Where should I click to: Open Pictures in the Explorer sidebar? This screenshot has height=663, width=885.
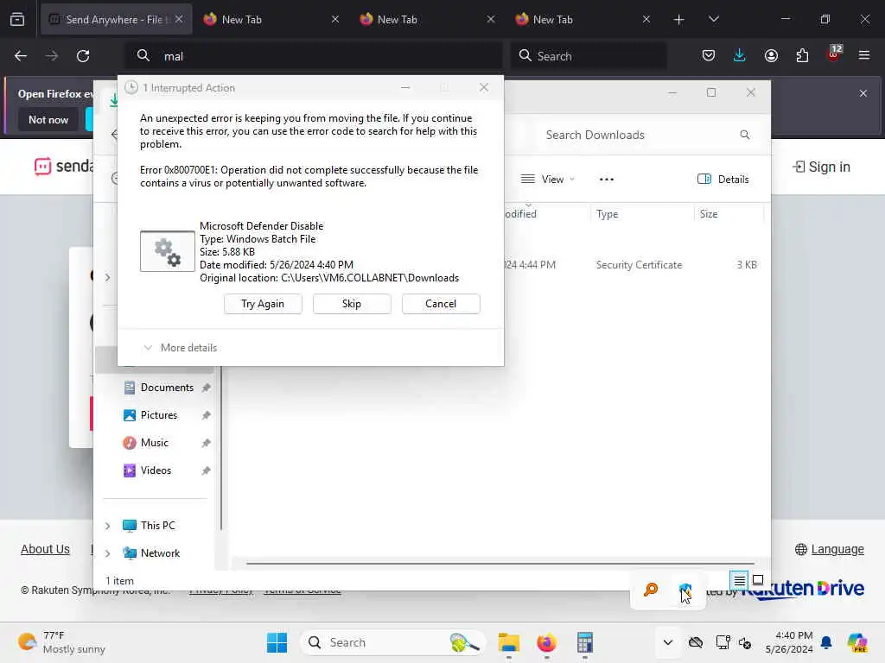pos(159,415)
